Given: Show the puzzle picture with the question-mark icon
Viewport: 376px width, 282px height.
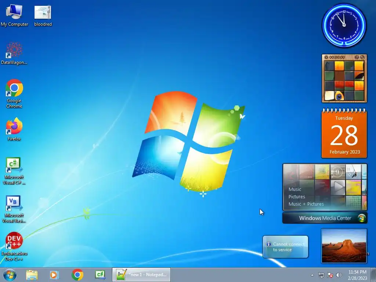Looking at the screenshot, I should [x=357, y=57].
